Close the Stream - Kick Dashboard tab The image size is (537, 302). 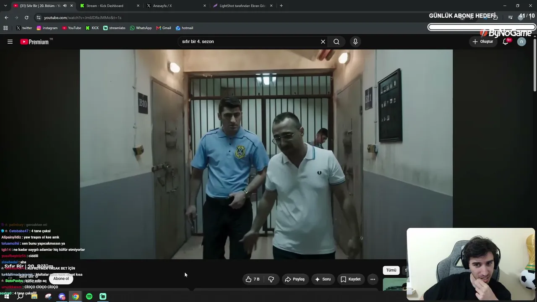tap(138, 6)
